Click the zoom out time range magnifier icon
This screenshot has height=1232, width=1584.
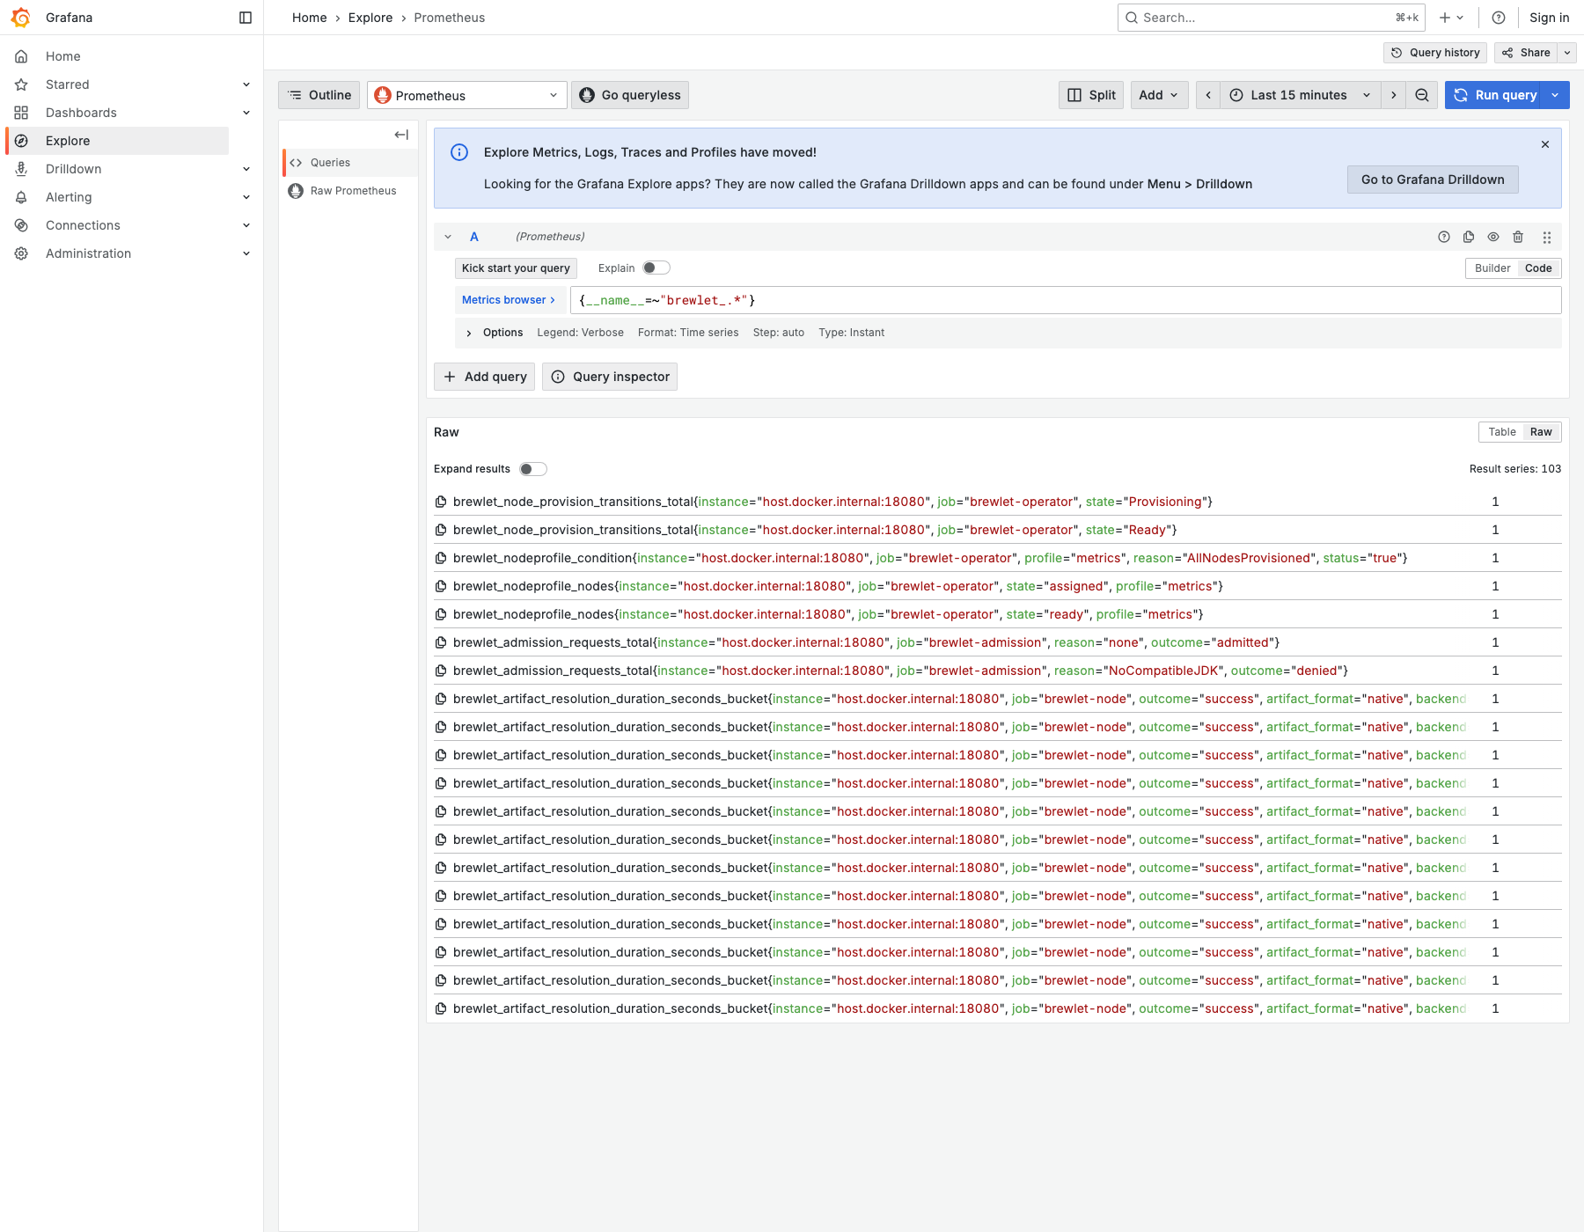tap(1422, 95)
